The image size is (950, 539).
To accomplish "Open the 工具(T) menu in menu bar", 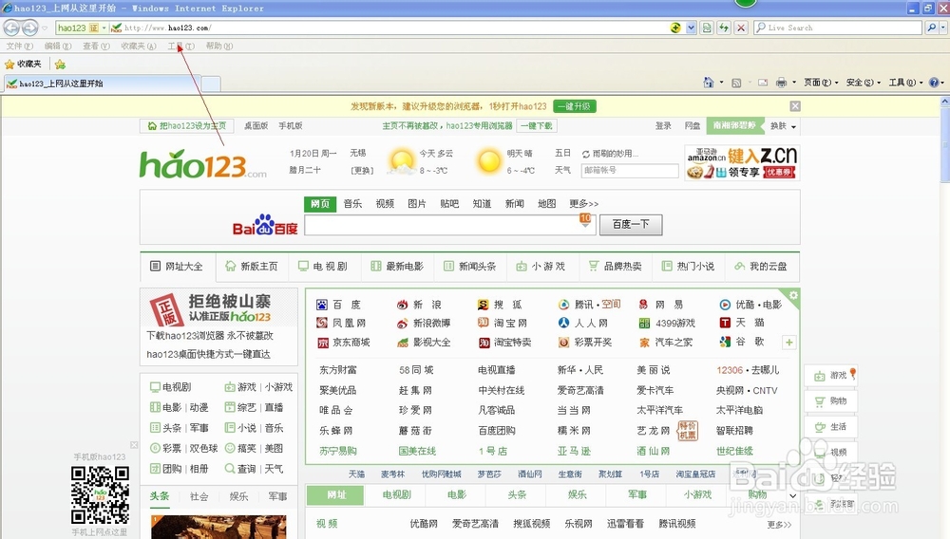I will (181, 46).
